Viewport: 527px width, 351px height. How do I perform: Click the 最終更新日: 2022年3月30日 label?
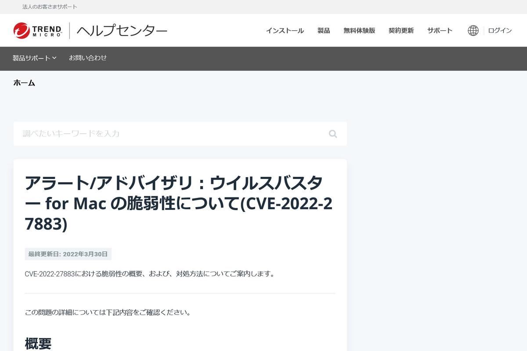pos(68,254)
